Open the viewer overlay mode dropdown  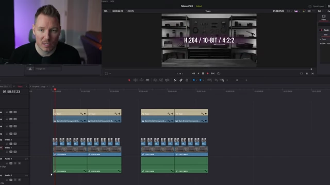110,73
